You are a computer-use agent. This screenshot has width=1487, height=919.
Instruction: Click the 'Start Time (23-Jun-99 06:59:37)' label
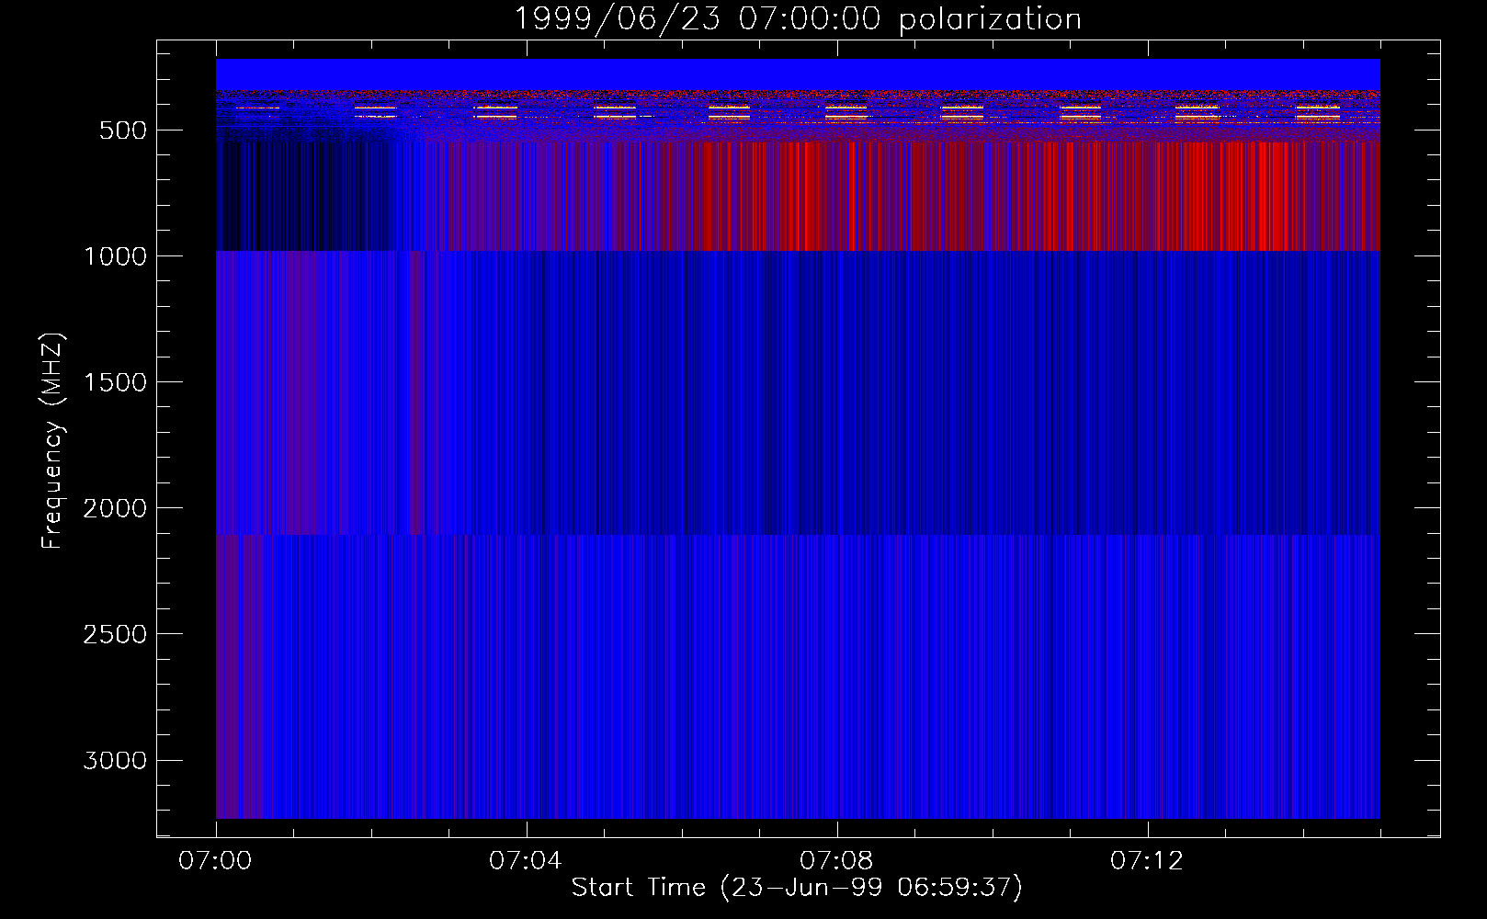coord(797,888)
